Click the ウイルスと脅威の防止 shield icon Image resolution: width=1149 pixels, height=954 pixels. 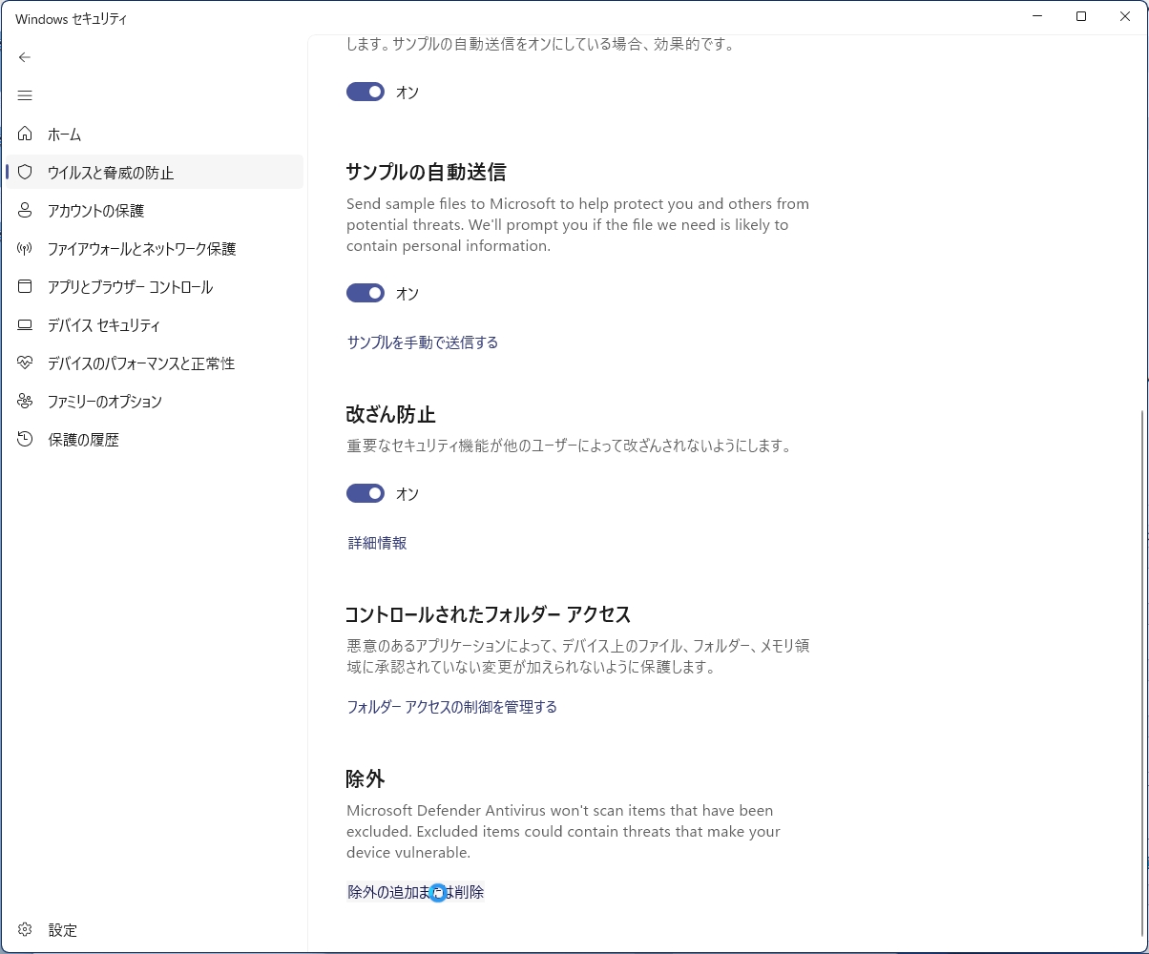(25, 173)
